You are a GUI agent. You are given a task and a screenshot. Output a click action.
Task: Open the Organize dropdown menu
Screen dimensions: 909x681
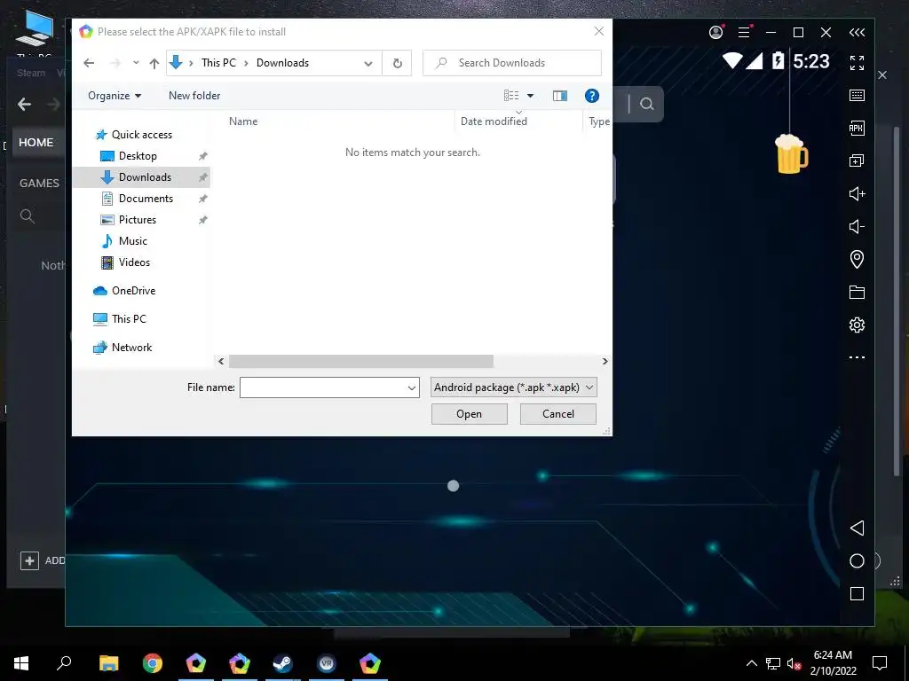click(115, 96)
